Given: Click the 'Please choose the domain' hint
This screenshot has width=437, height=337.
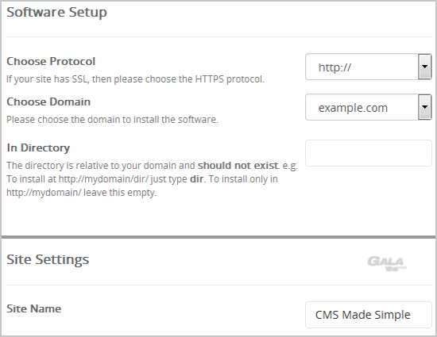Looking at the screenshot, I should click(112, 120).
